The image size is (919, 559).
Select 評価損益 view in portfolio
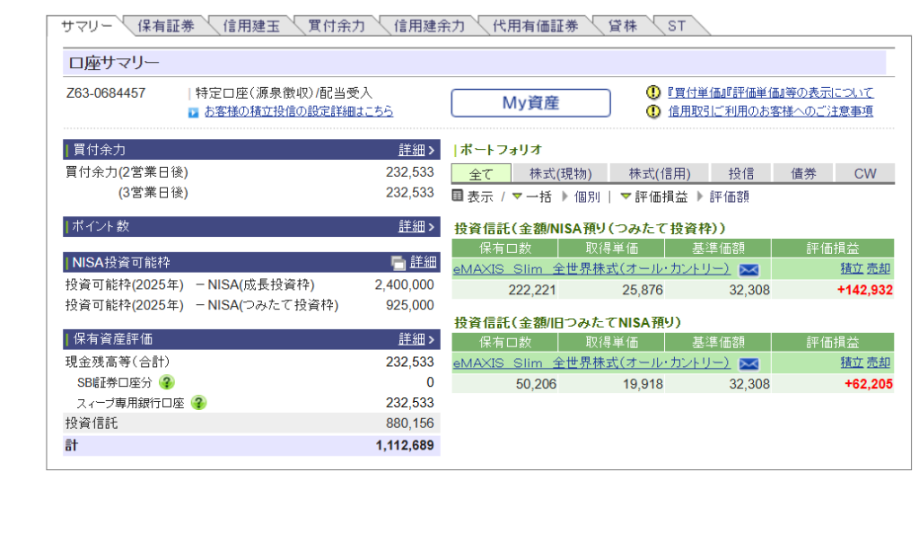pyautogui.click(x=654, y=197)
